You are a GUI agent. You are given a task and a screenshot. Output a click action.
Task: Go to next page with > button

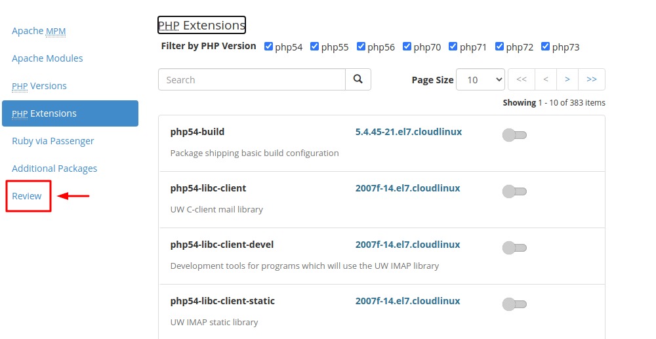(567, 79)
